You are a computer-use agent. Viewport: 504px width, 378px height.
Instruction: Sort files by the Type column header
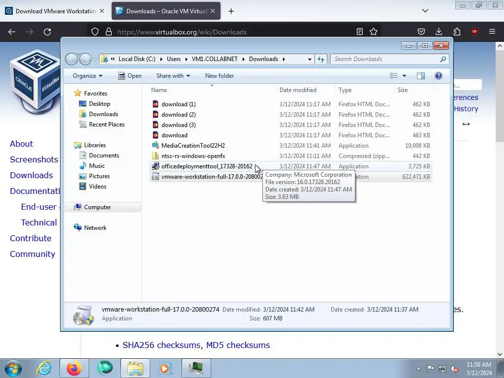[365, 90]
